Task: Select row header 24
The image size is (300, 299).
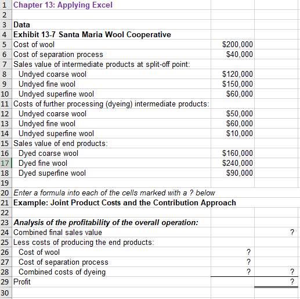Action: [6, 232]
